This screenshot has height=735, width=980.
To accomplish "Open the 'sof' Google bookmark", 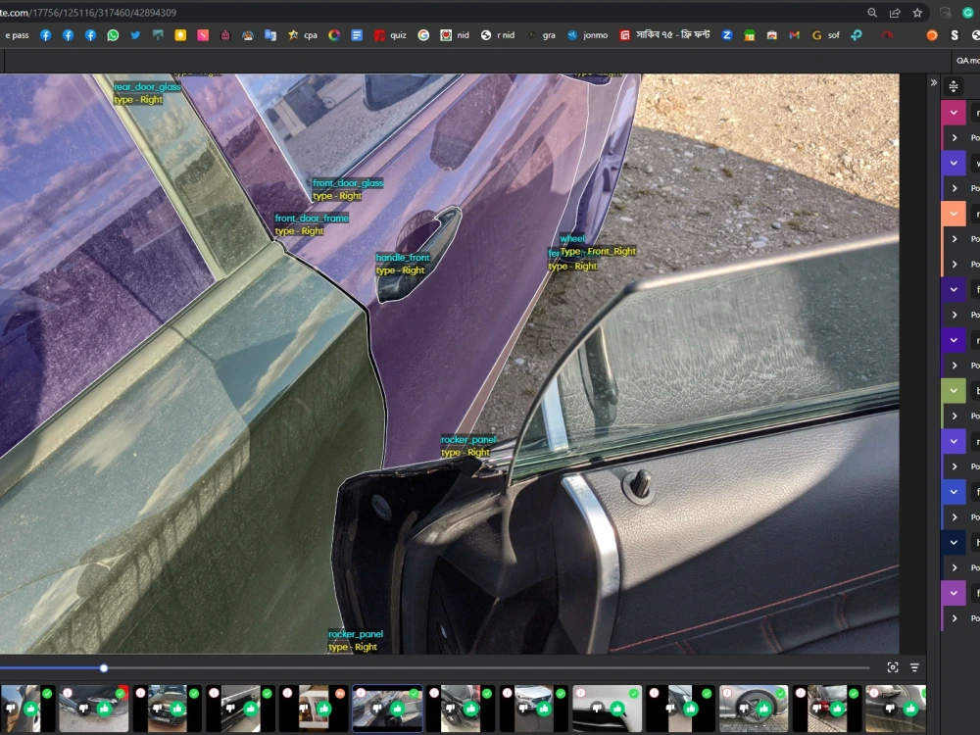I will pos(825,35).
